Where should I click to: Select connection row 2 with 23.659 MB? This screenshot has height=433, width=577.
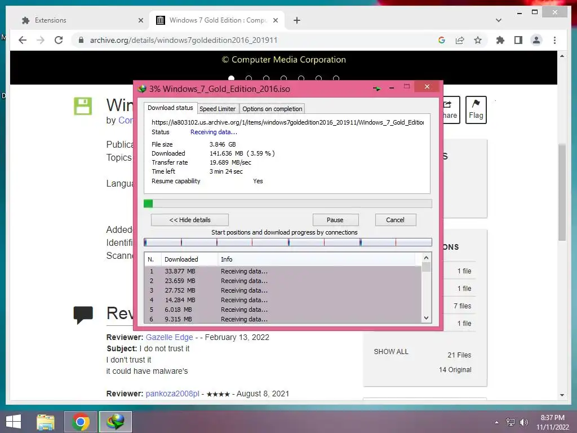(283, 281)
